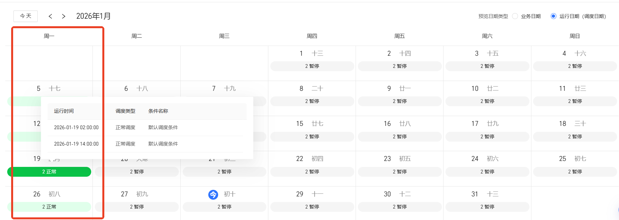Click the blue today marker icon
Screen dimensions: 619x220
[213, 195]
